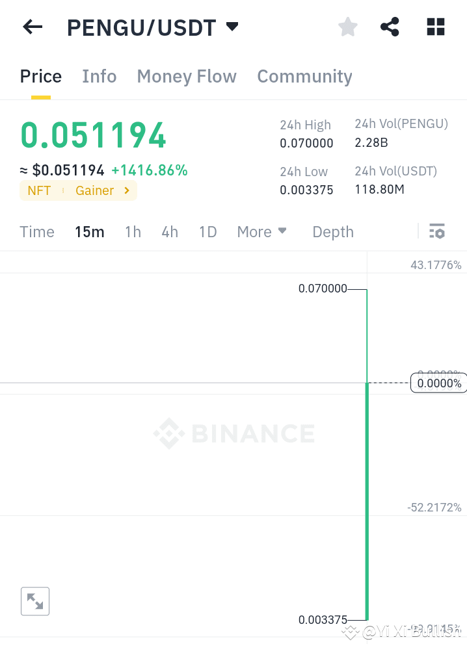The image size is (467, 646).
Task: Open the Community tab
Action: [304, 76]
